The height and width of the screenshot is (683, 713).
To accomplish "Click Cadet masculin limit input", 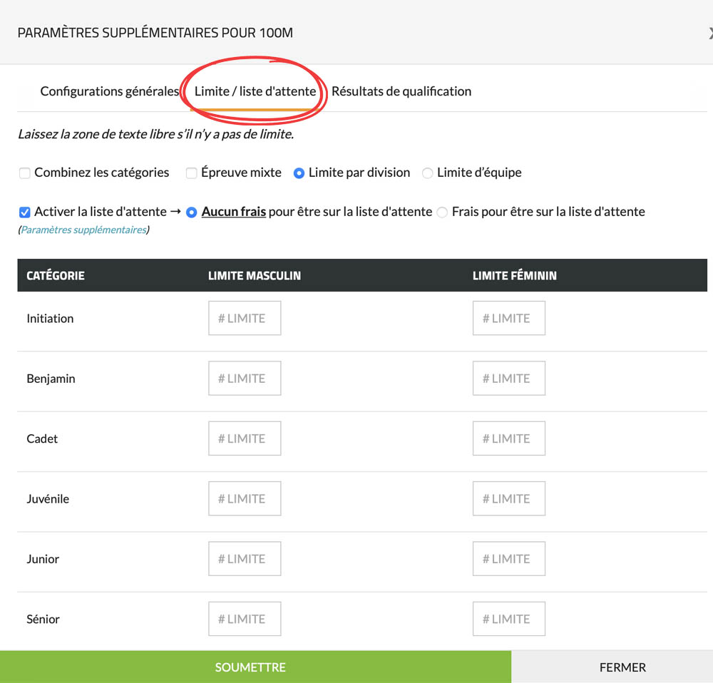I will [x=245, y=438].
